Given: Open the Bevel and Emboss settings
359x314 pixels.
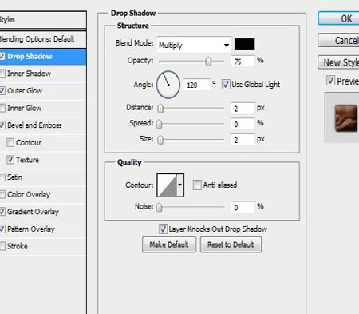Looking at the screenshot, I should pos(34,125).
